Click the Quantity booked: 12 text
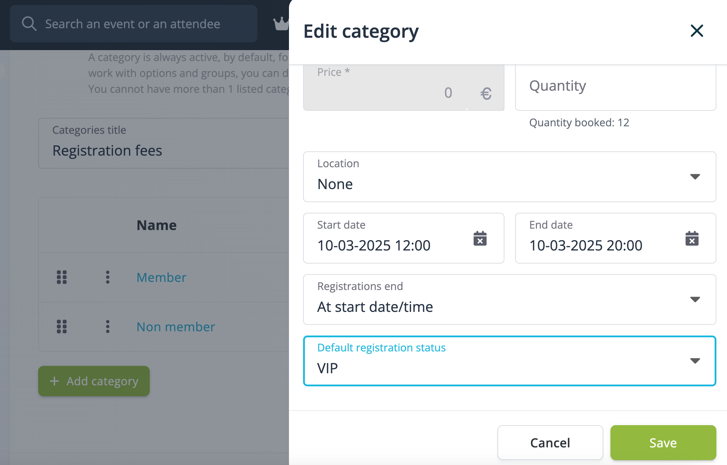Screen dimensions: 727x465 tap(579, 122)
